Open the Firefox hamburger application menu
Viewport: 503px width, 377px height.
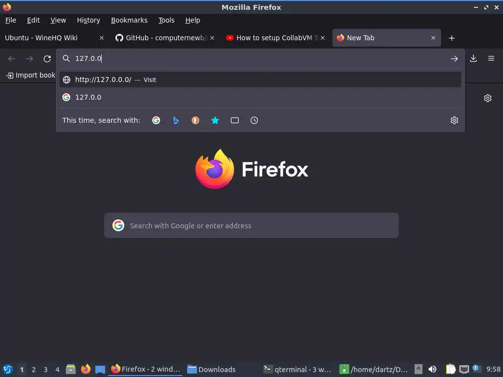491,58
